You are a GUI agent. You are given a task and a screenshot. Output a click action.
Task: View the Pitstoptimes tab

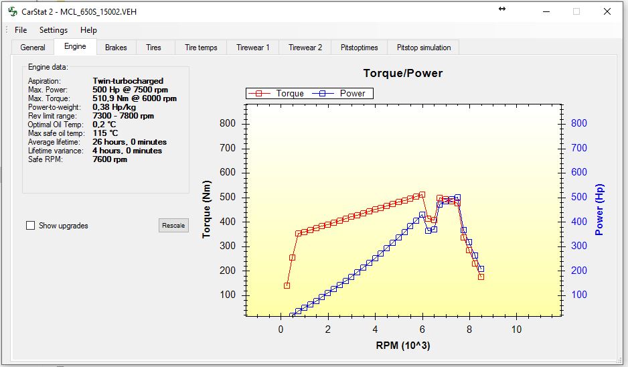360,48
